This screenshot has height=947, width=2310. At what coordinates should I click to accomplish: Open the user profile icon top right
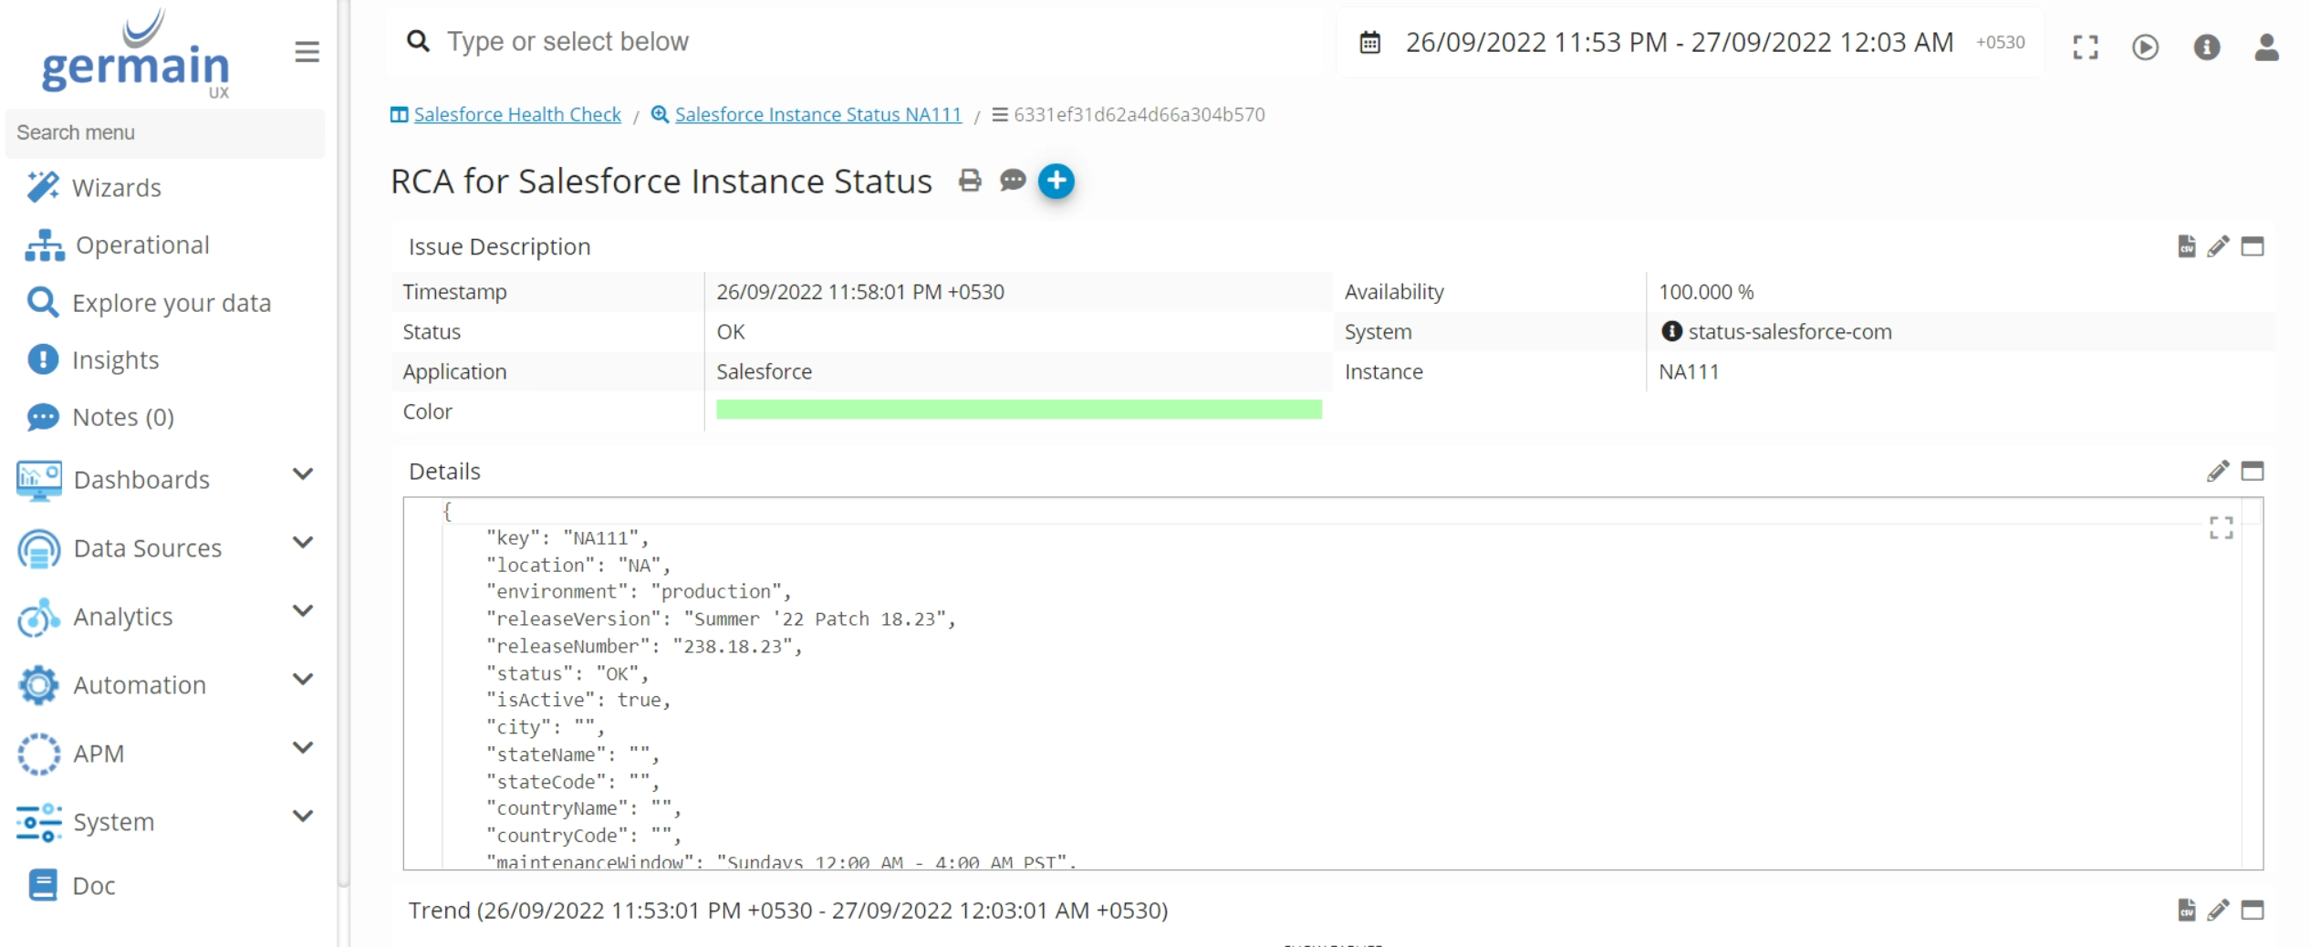click(2267, 47)
